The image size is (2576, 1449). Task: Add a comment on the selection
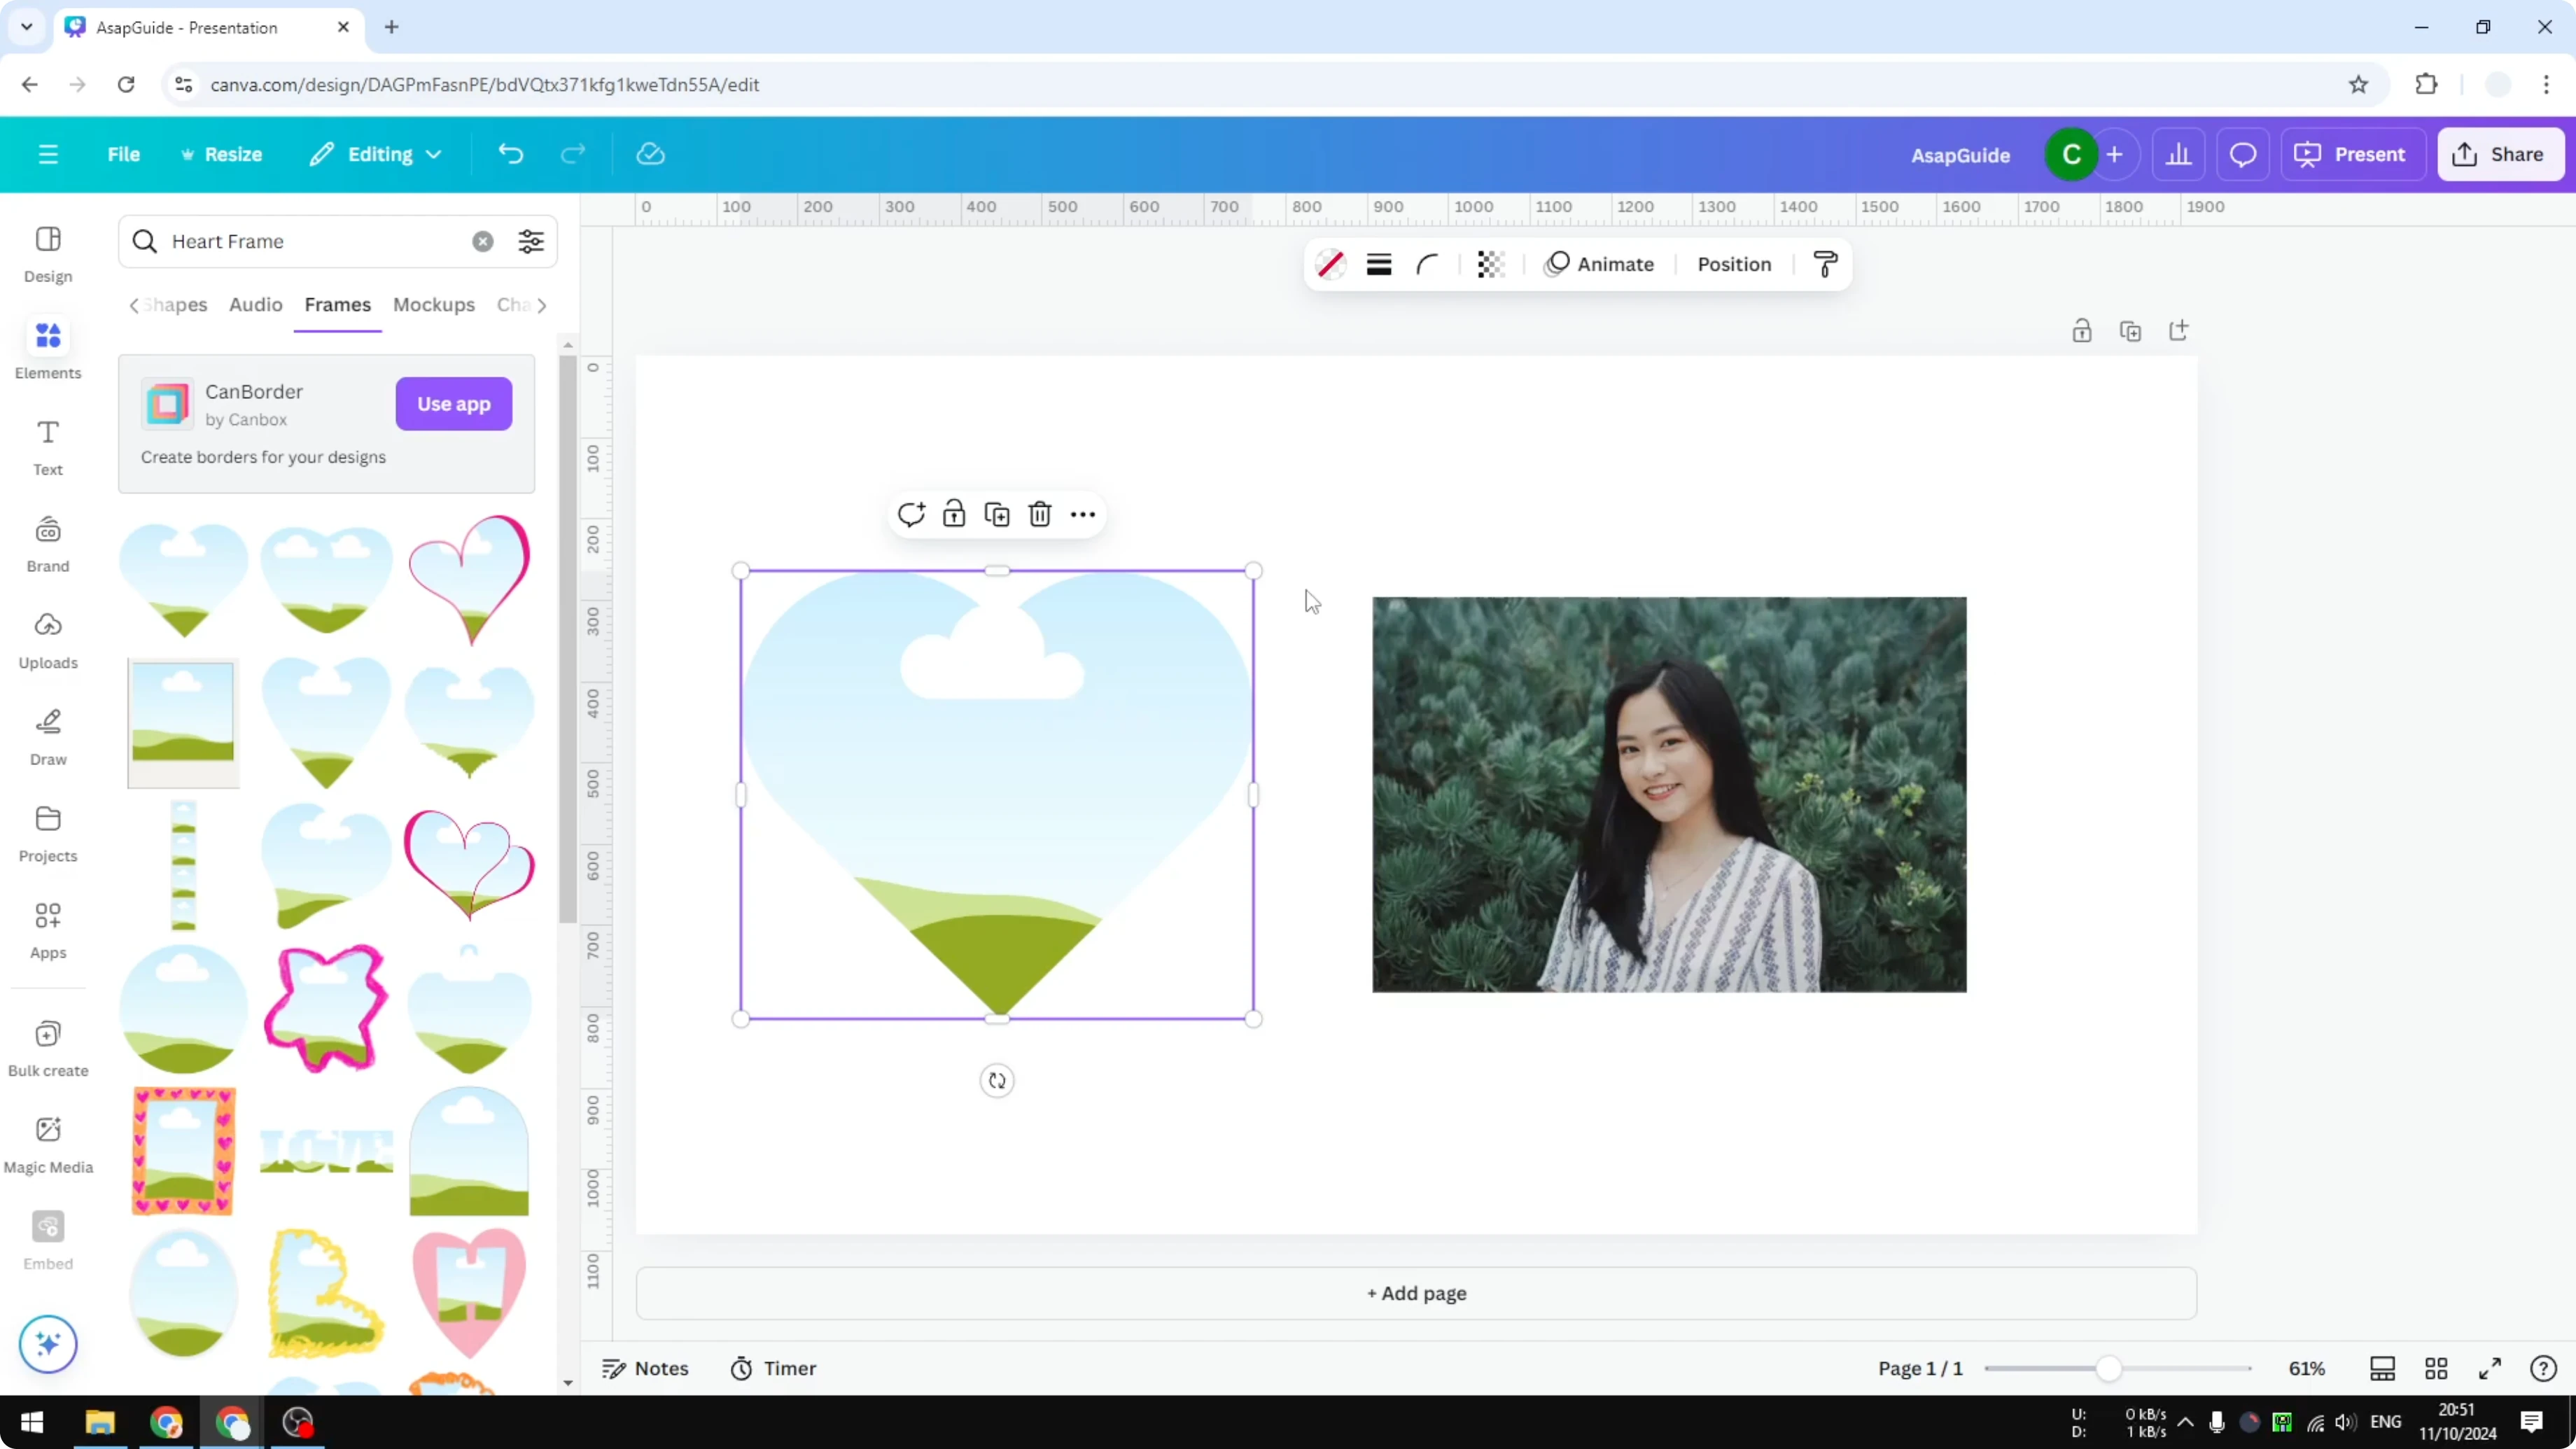point(910,513)
